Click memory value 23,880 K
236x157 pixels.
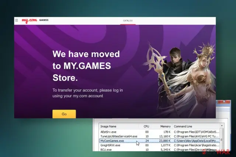pyautogui.click(x=165, y=141)
